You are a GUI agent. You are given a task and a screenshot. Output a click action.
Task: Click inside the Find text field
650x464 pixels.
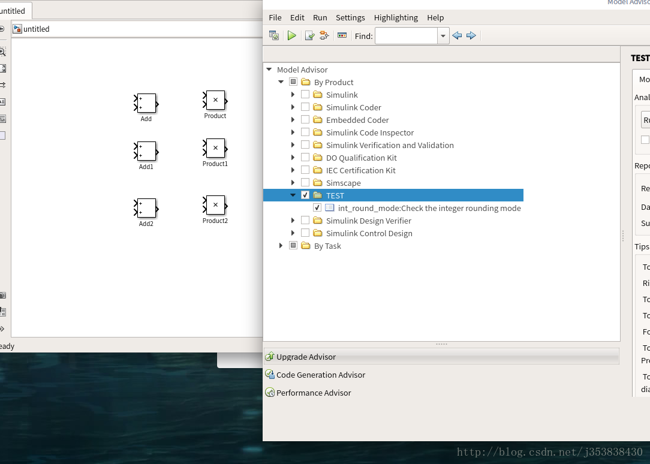tap(406, 36)
